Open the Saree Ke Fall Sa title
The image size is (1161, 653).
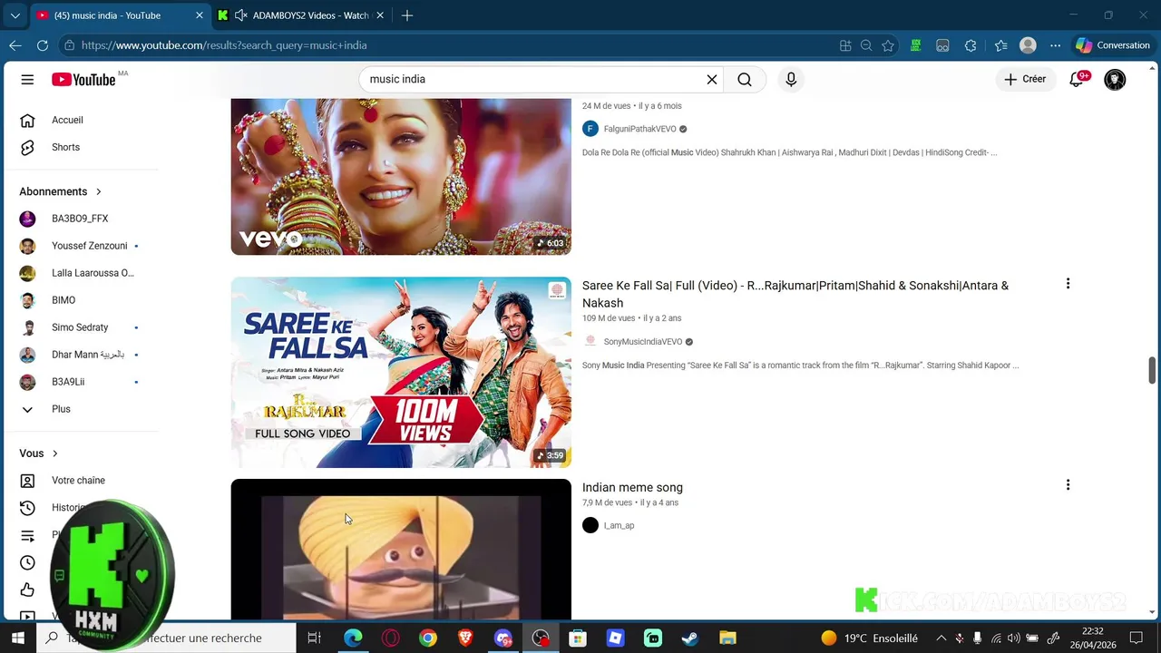coord(795,294)
